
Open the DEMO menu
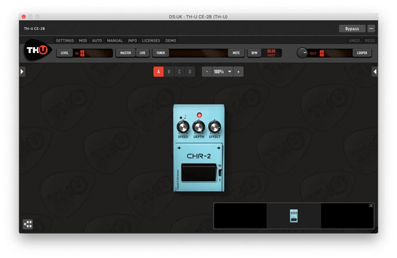point(171,40)
